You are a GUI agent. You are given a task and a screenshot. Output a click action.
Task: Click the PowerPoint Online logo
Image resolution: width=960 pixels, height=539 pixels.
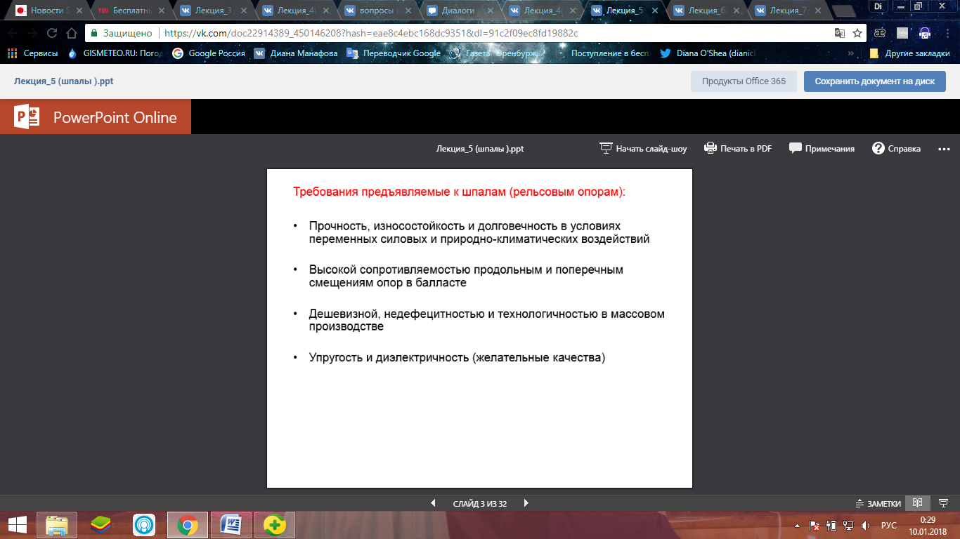[96, 117]
